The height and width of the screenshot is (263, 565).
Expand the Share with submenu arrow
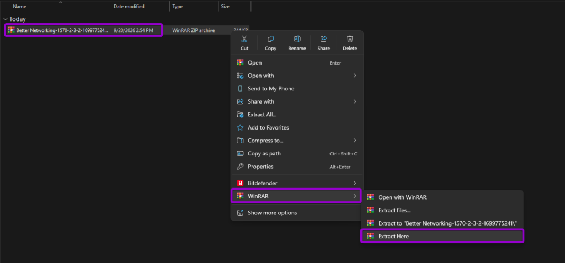[x=355, y=101]
